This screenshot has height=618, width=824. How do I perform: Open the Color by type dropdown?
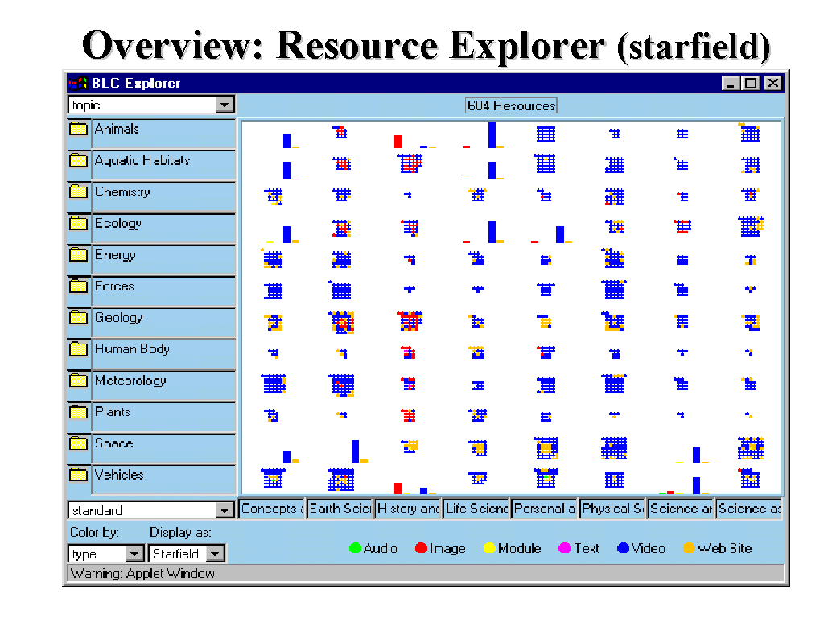click(x=134, y=554)
